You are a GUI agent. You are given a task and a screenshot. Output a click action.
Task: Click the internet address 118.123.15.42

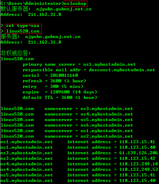coord(137,158)
